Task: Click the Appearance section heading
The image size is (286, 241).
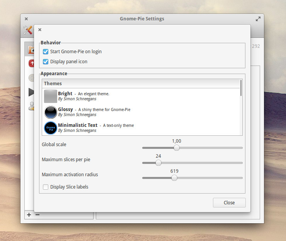Action: pos(54,74)
